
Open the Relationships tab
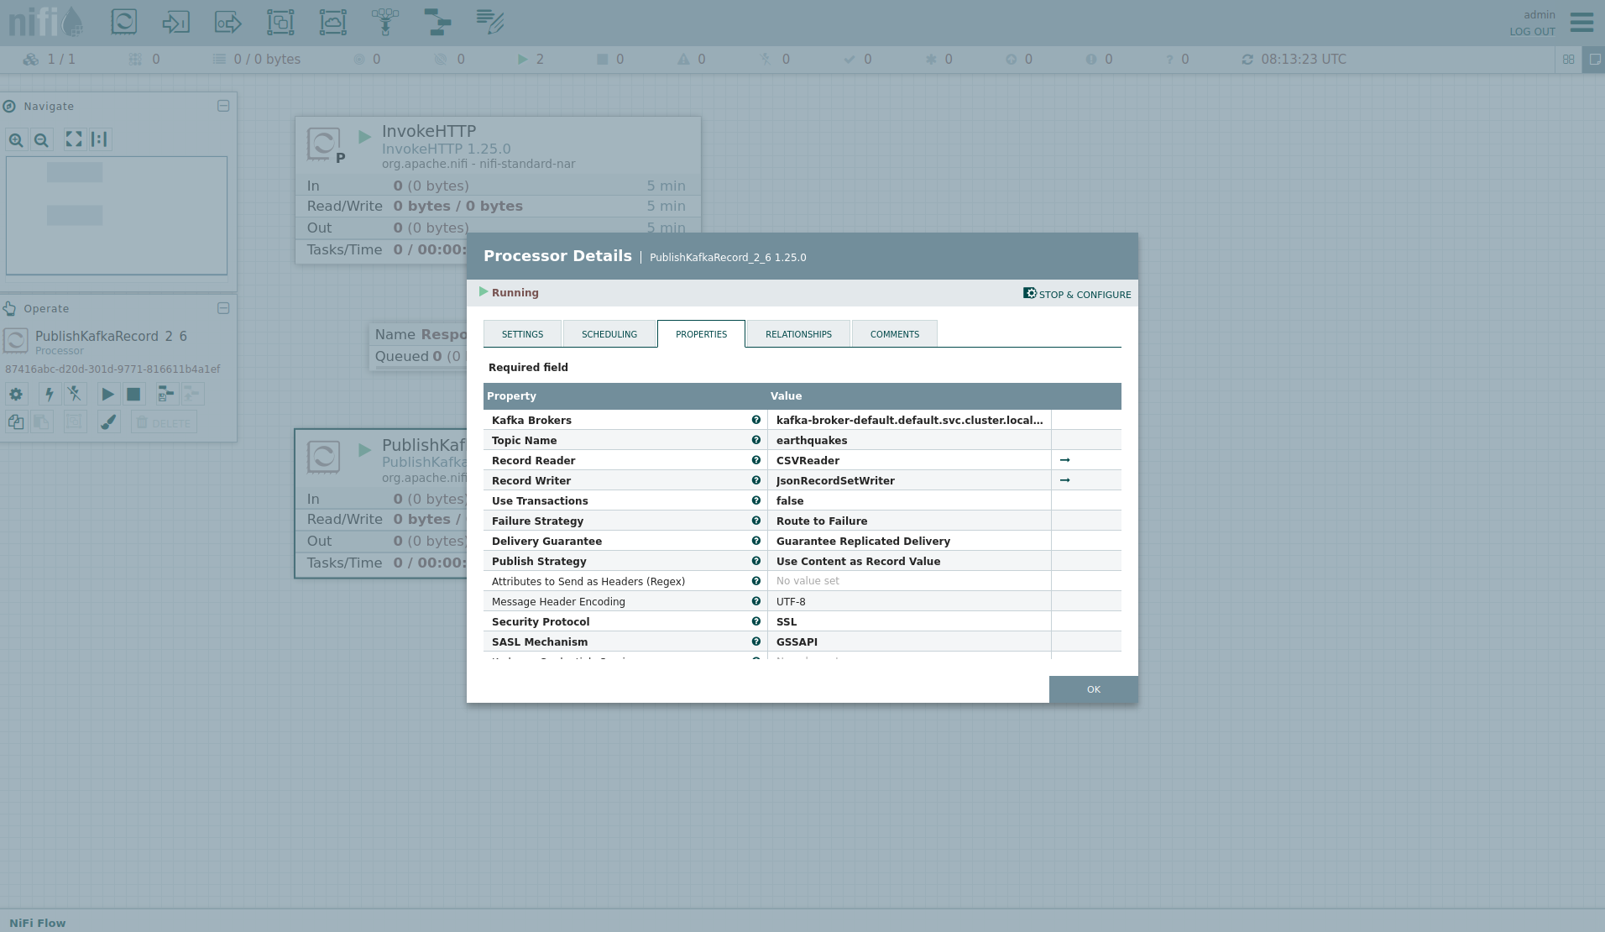click(797, 334)
